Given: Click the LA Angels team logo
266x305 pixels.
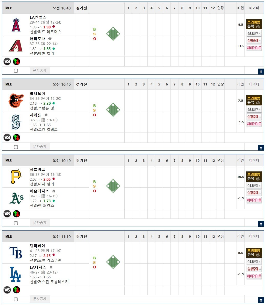Looking at the screenshot, I should tap(16, 25).
